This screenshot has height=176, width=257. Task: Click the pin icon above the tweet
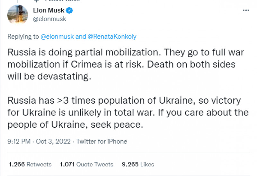point(36,1)
